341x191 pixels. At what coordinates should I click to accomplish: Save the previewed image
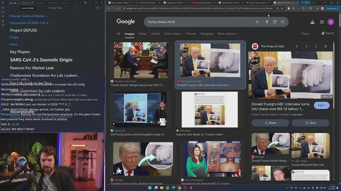click(x=310, y=123)
